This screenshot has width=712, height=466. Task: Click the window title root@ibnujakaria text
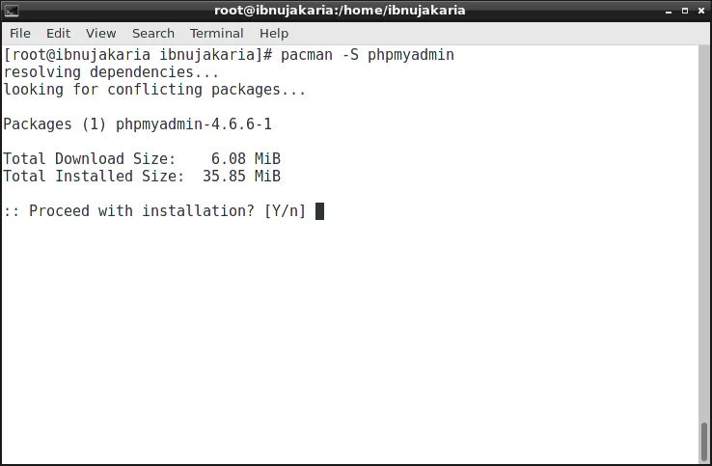tap(340, 11)
